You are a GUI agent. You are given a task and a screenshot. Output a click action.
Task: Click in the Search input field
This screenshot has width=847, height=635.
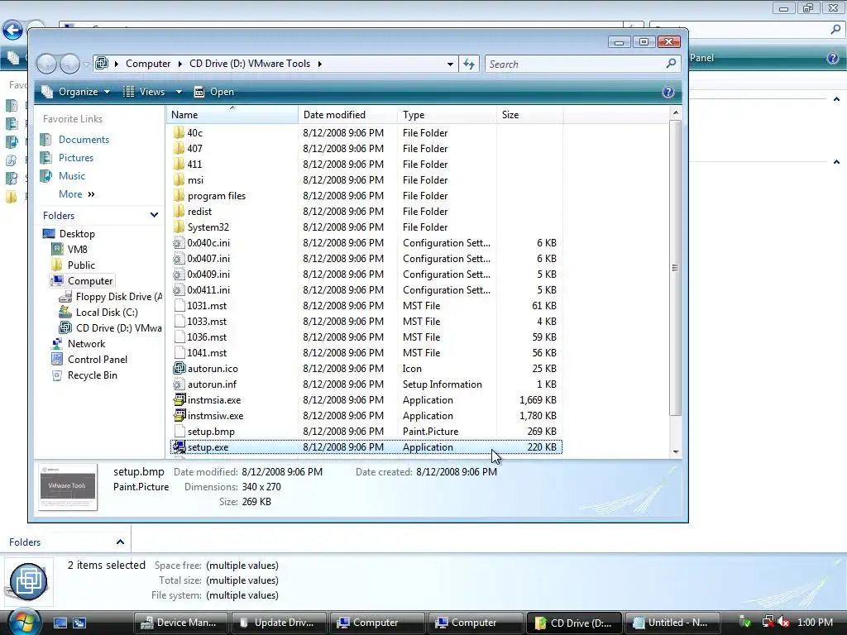click(x=576, y=64)
